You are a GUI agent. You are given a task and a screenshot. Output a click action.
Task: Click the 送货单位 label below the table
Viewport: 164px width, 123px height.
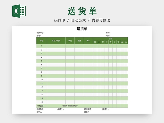[88, 109]
